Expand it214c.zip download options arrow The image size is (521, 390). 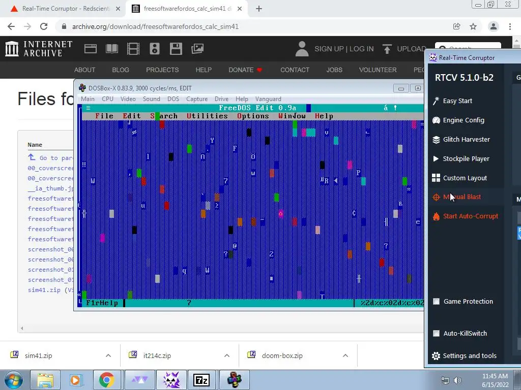227,355
